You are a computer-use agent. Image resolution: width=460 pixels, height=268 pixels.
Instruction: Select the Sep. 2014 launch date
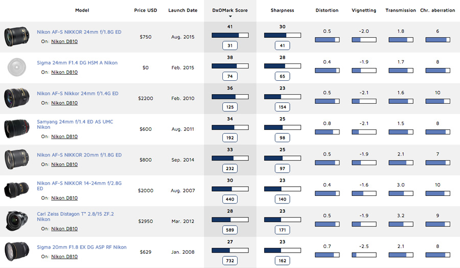pyautogui.click(x=183, y=160)
